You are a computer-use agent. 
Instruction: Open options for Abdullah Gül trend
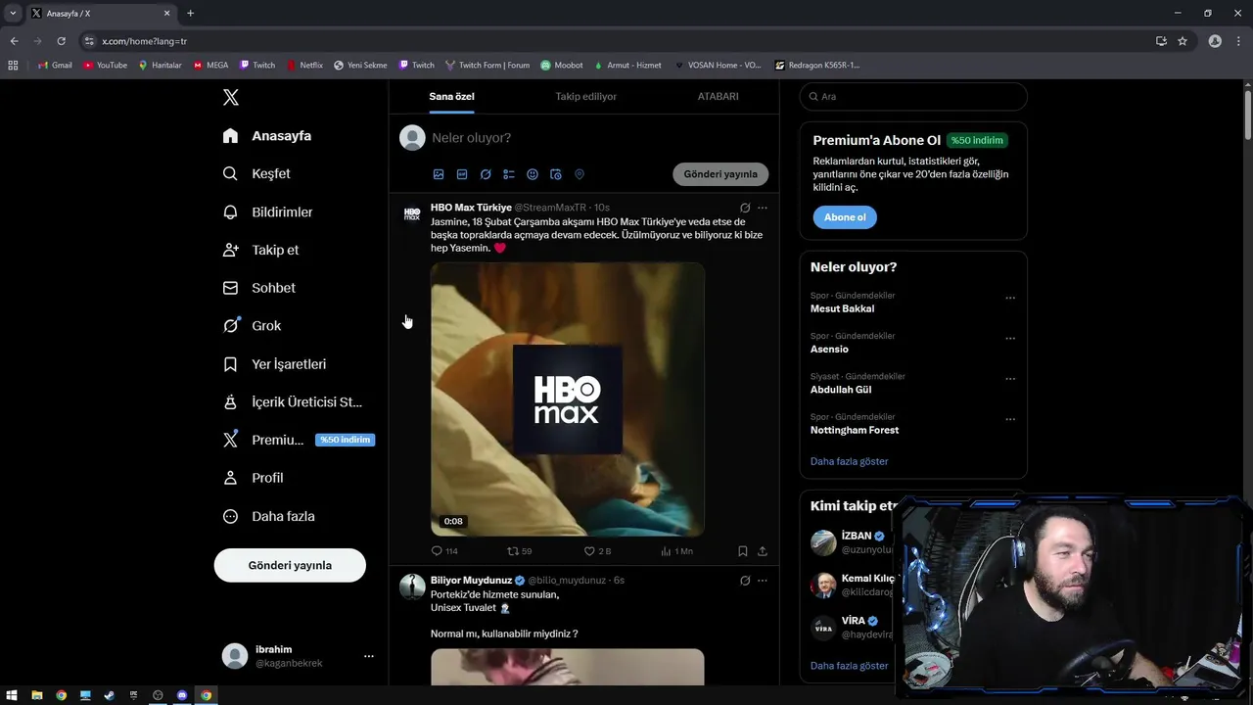1010,379
